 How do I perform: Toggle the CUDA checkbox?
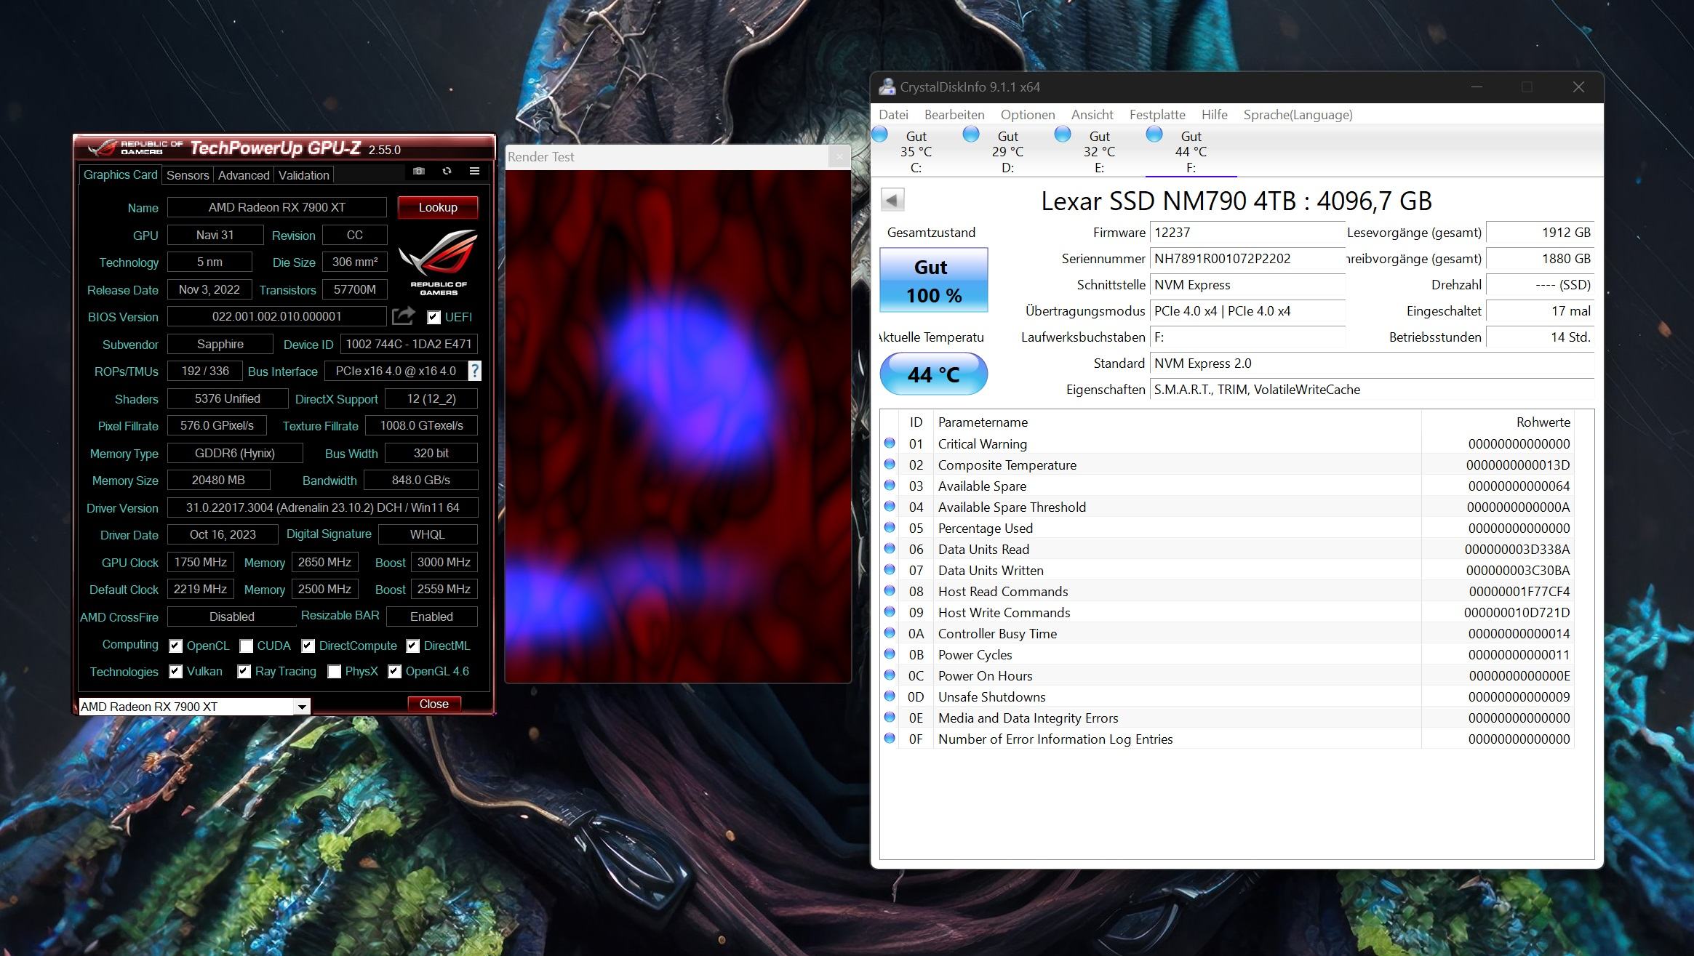click(247, 646)
